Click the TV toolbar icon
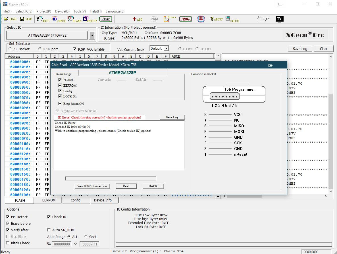Screen dimensions: 337x254 pos(279,19)
